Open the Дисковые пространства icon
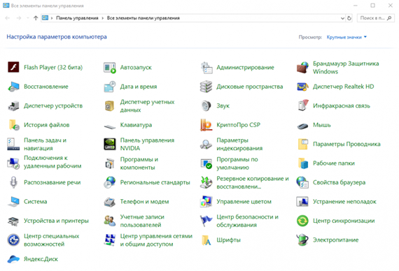Viewport: 399px width, 271px height. pos(206,87)
